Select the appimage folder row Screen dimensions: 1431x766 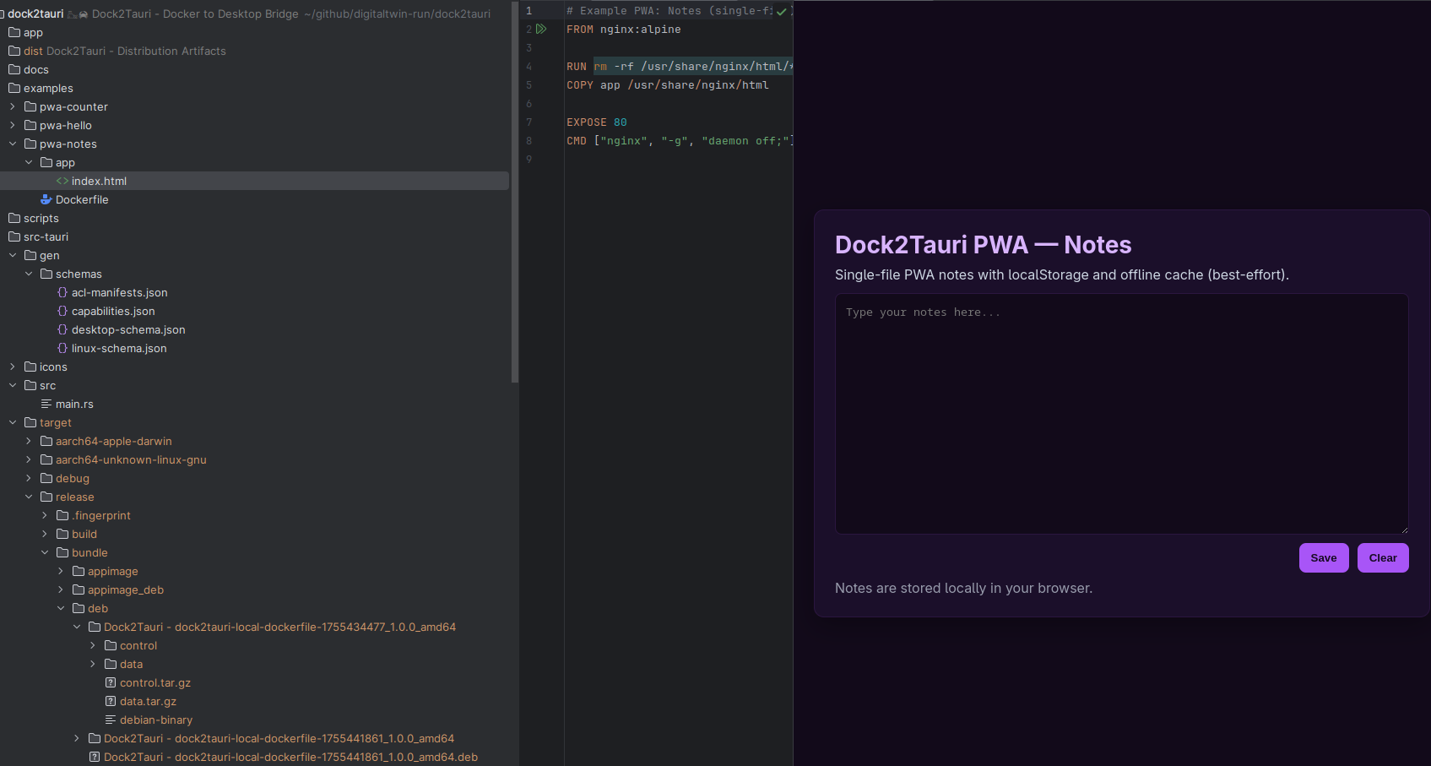[x=113, y=571]
